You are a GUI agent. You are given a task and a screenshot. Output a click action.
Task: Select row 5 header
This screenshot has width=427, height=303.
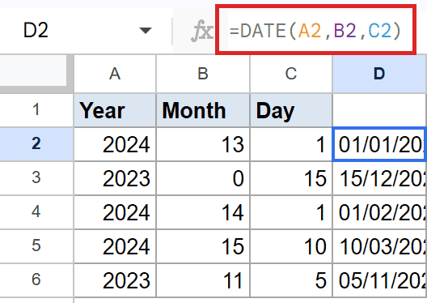pos(36,246)
